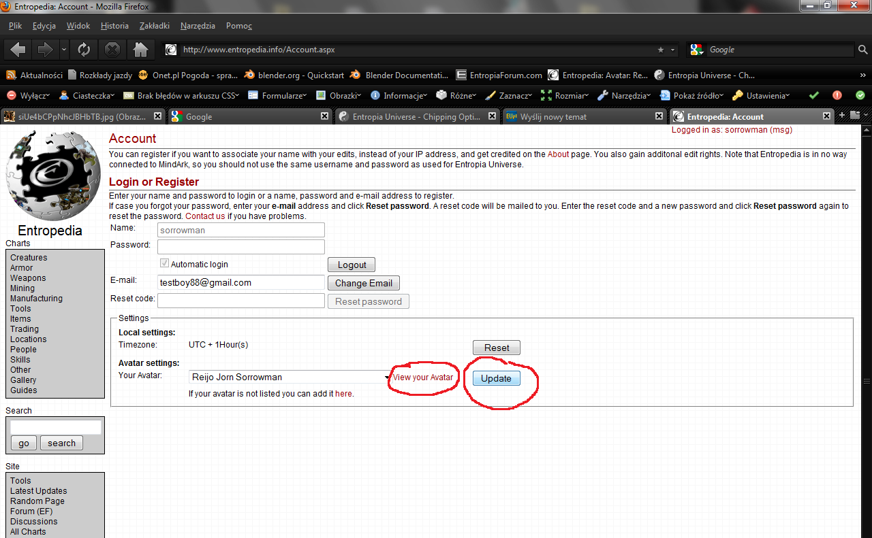Open the Ciasteczka toolbar dropdown

(87, 96)
